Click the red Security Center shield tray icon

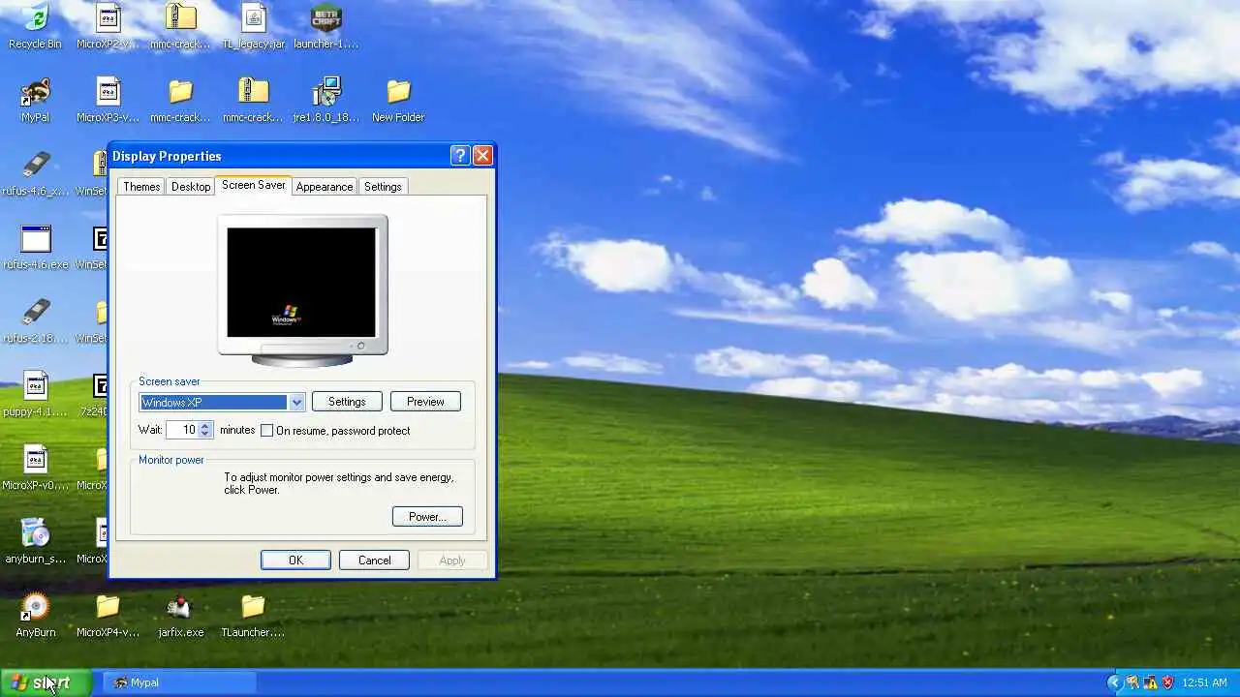coord(1167,682)
